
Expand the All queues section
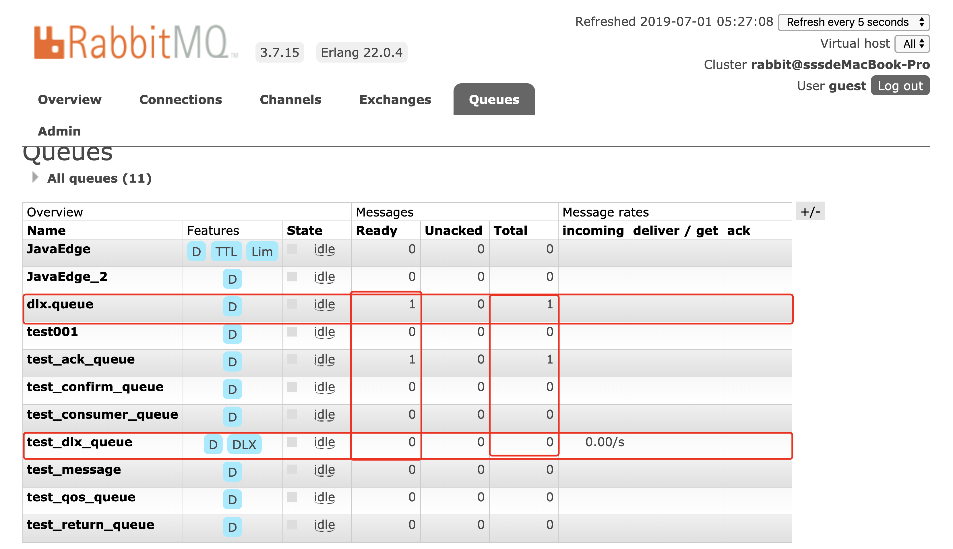tap(99, 178)
